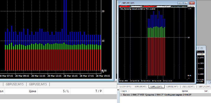Click the 16 Apr 13:15 time label

(x=167, y=81)
